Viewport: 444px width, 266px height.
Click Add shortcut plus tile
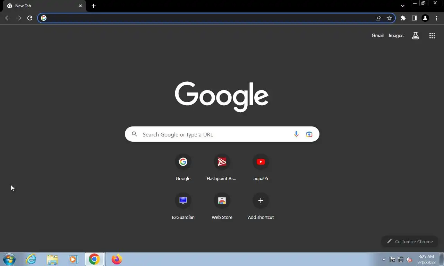point(261,206)
